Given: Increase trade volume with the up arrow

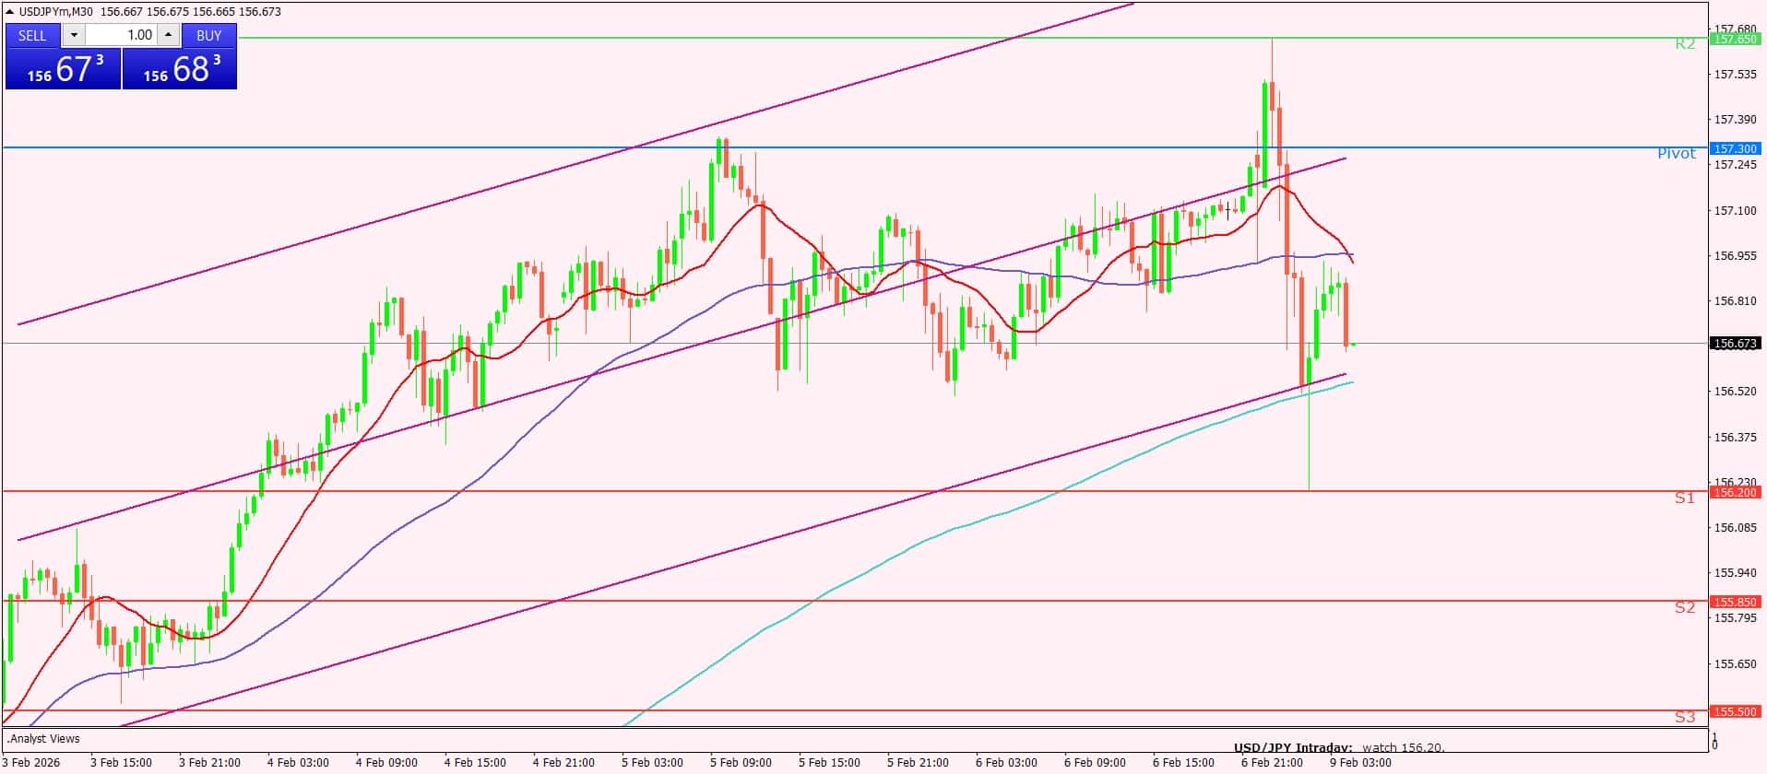Looking at the screenshot, I should pos(168,35).
